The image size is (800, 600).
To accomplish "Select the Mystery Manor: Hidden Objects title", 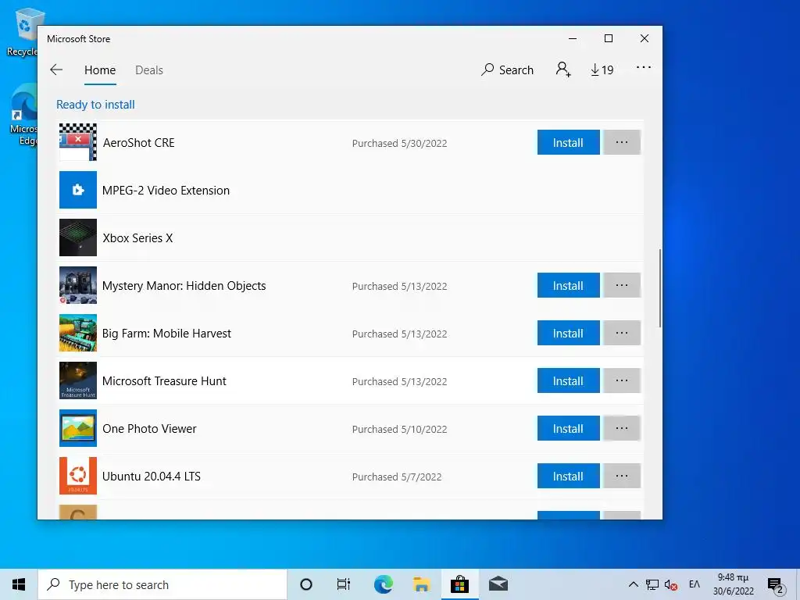I will click(184, 286).
